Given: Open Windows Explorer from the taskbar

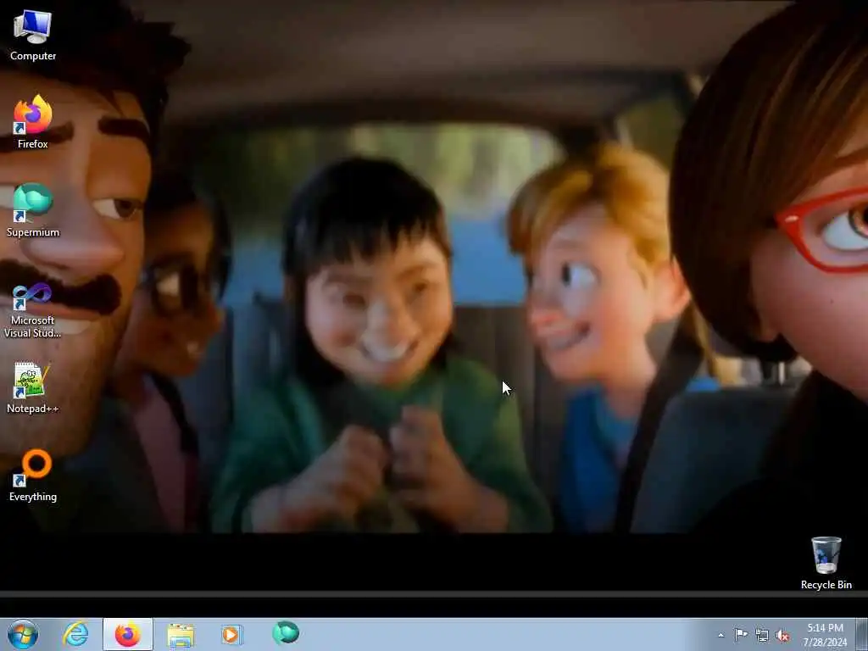Looking at the screenshot, I should click(181, 634).
